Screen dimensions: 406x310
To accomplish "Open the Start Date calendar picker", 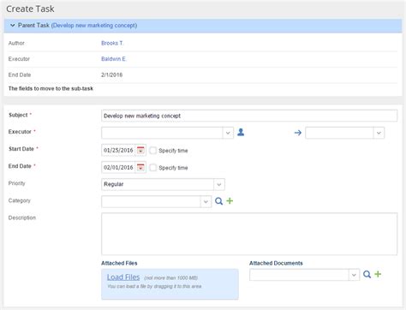I will pyautogui.click(x=140, y=150).
